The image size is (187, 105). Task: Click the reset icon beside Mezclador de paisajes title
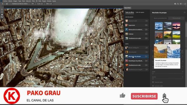[185, 13]
